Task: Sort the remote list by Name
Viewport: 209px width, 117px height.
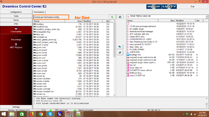Action: click(x=49, y=21)
